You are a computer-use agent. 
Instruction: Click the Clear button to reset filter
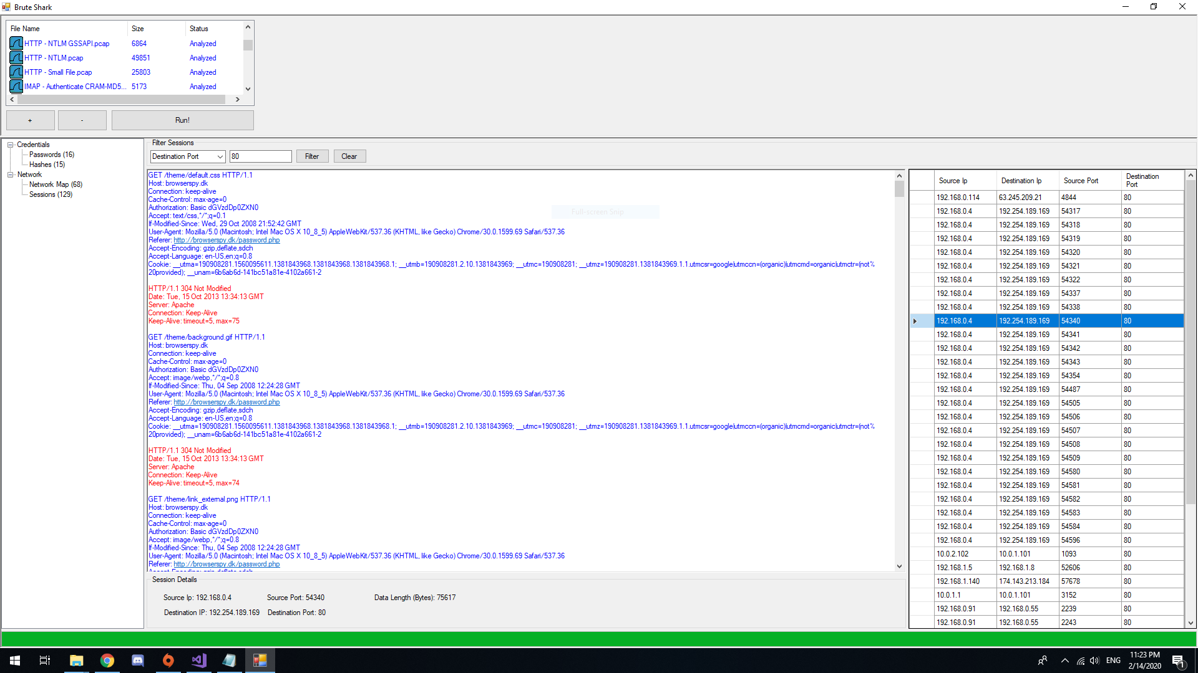tap(349, 155)
